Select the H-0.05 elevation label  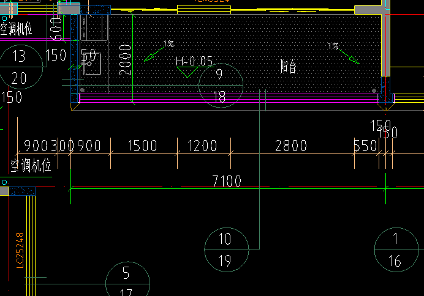(x=194, y=61)
